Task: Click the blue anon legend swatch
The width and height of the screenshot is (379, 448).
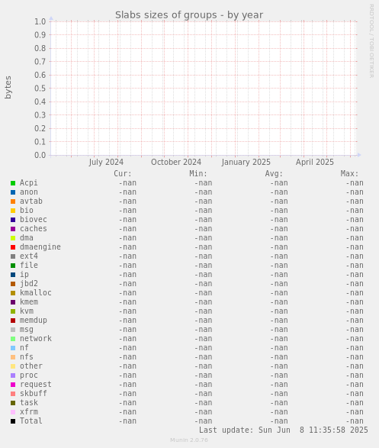Action: 13,192
